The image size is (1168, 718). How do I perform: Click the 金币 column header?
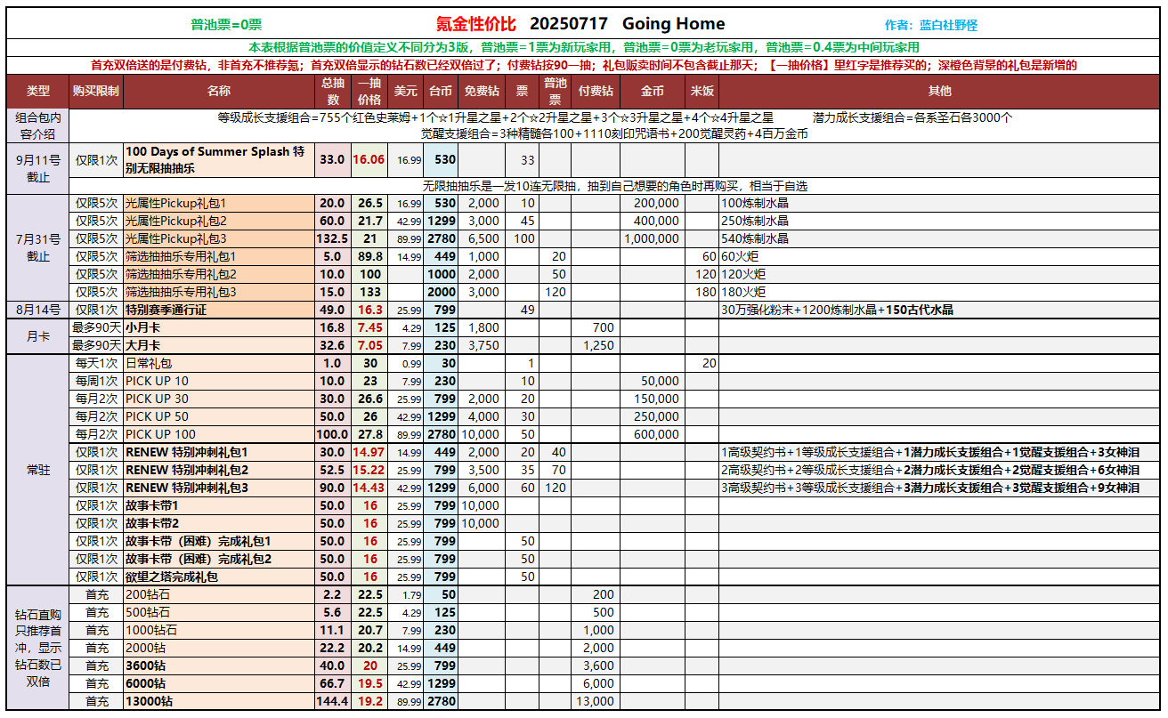click(653, 91)
